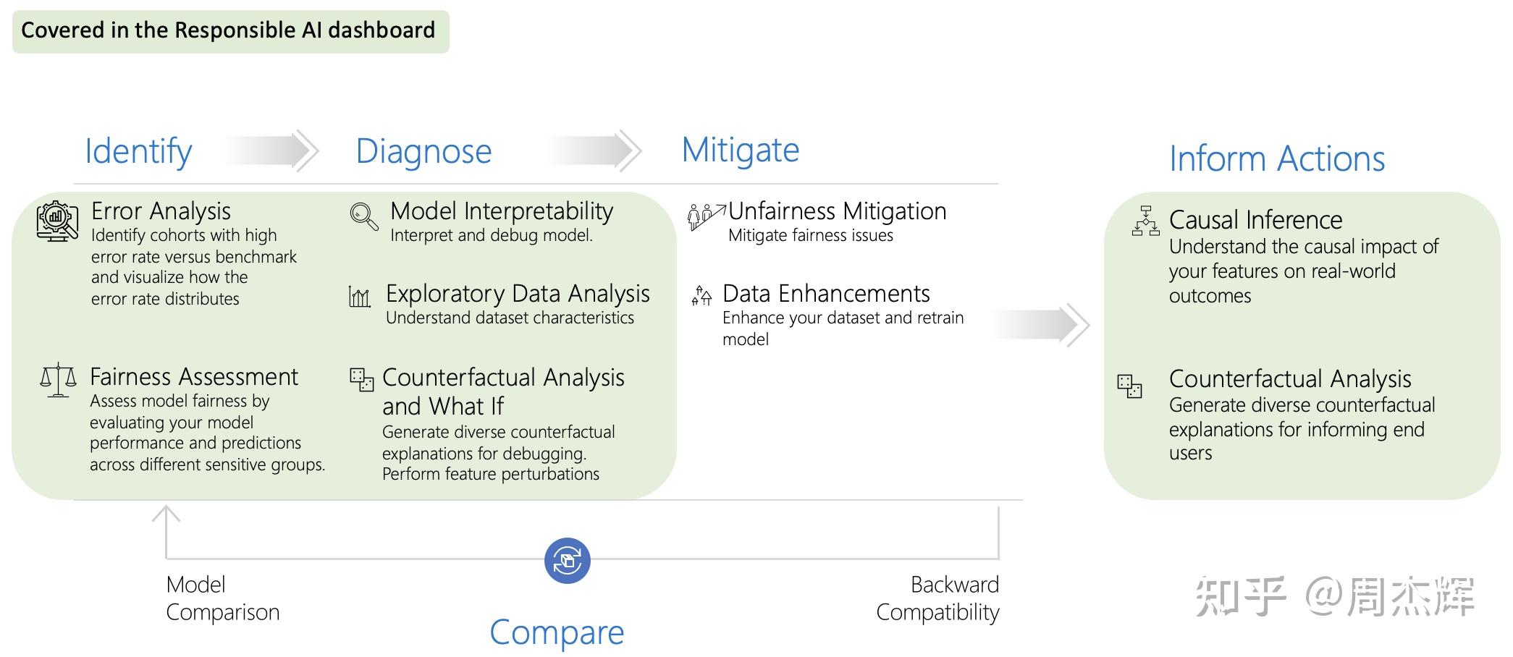Viewport: 1513px width, 657px height.
Task: Click the dice icon beside Counterfactual Analysis and What If
Action: pos(361,379)
